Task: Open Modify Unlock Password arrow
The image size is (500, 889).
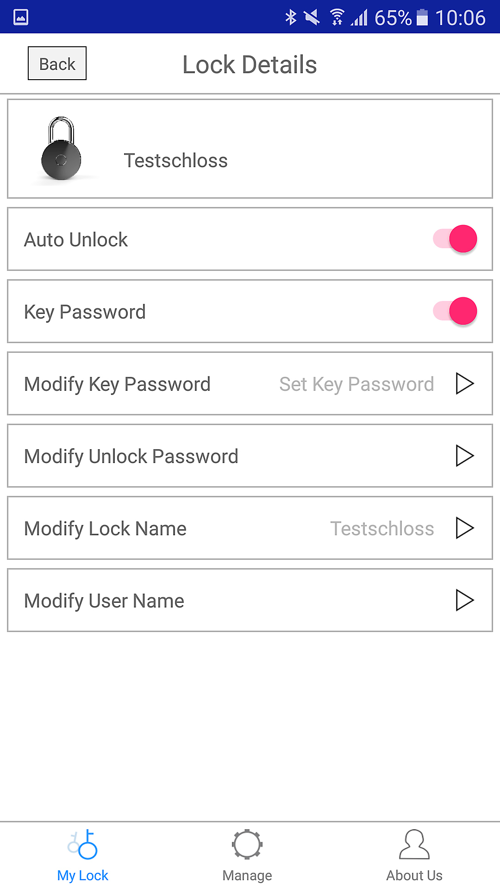Action: (464, 456)
